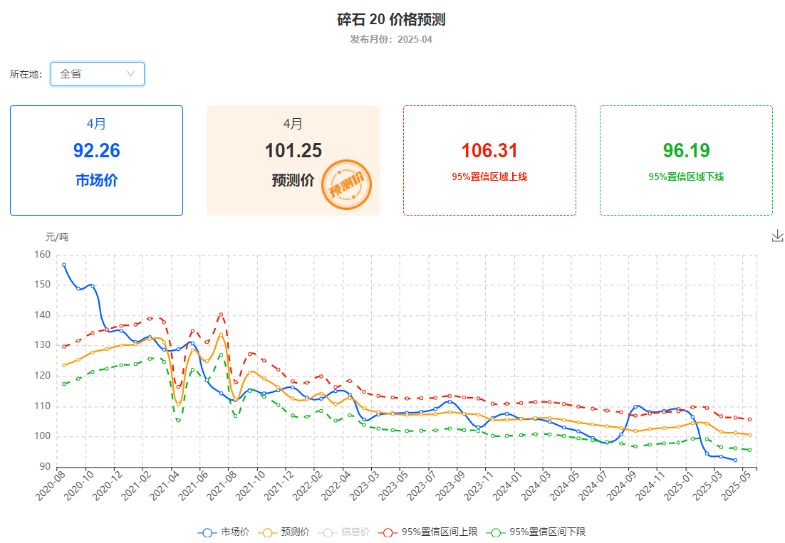The image size is (785, 543).
Task: Click the 发布月份 2025-04 subtitle
Action: pyautogui.click(x=391, y=39)
